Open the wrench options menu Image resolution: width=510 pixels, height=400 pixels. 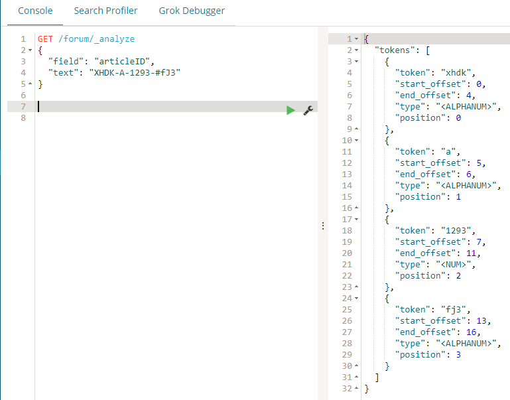tap(308, 111)
